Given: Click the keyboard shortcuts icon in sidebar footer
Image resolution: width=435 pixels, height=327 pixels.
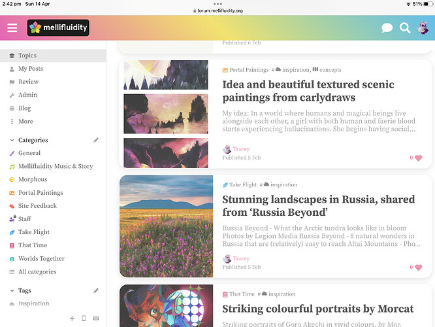Looking at the screenshot, I should tap(96, 318).
